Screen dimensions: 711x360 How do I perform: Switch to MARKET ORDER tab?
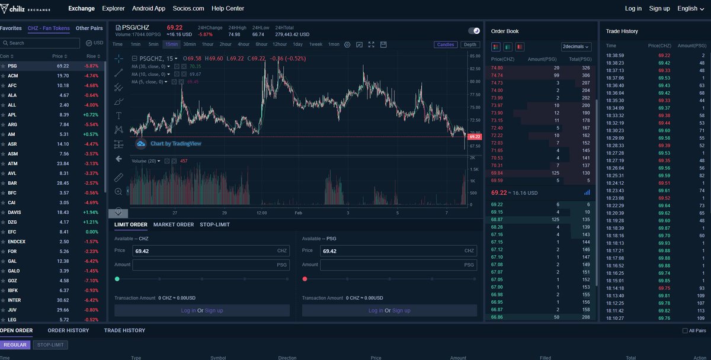[x=174, y=225]
